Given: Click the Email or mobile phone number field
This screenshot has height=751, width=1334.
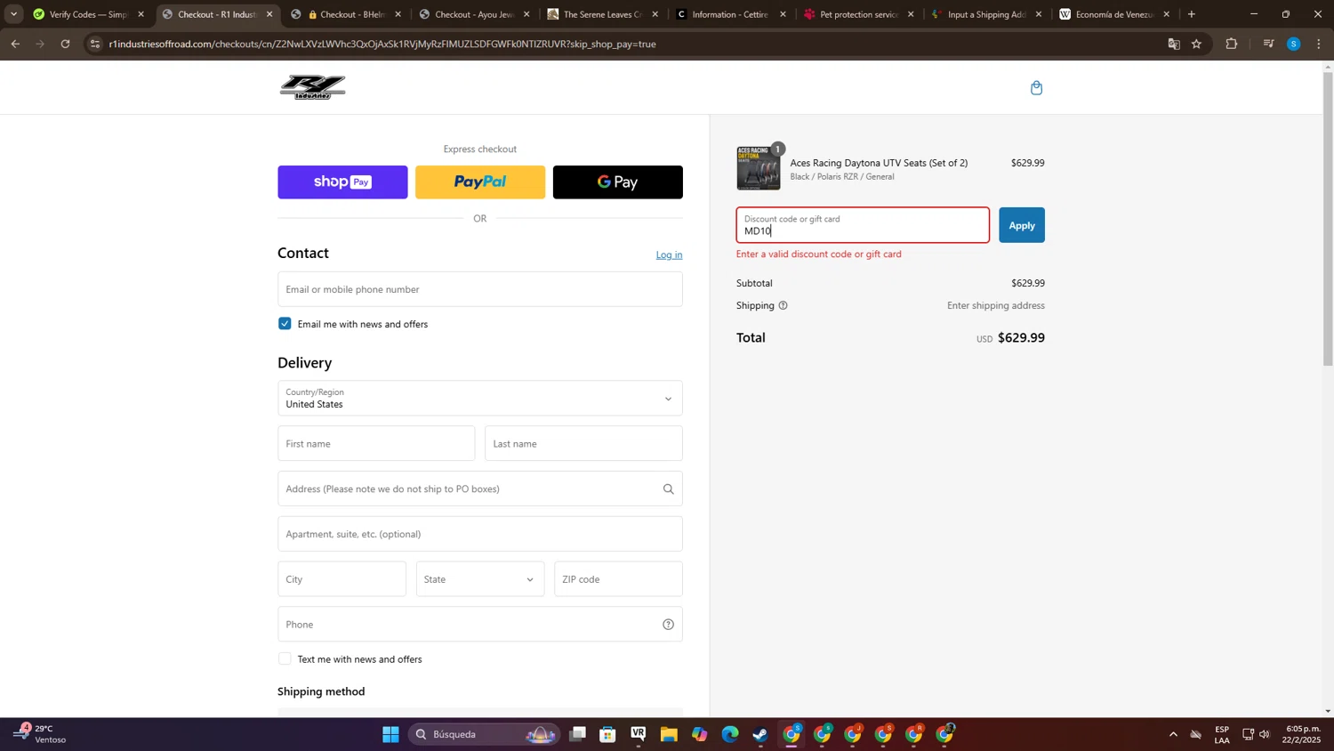Looking at the screenshot, I should coord(480,289).
